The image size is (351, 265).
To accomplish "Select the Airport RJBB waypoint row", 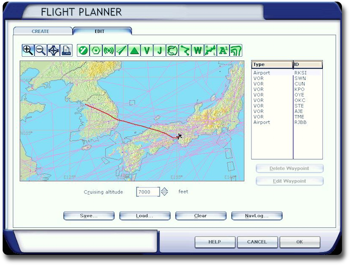I will point(287,122).
